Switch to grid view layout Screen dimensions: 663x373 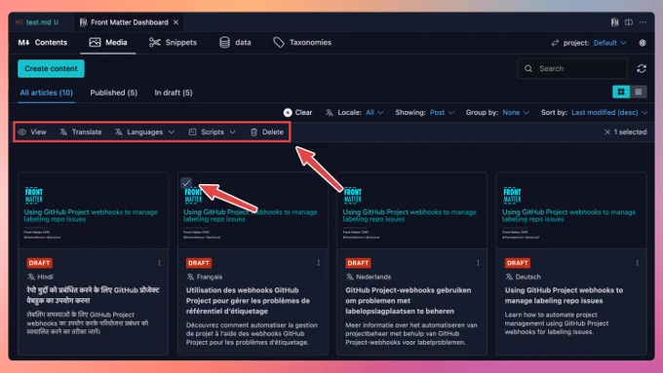pyautogui.click(x=621, y=92)
